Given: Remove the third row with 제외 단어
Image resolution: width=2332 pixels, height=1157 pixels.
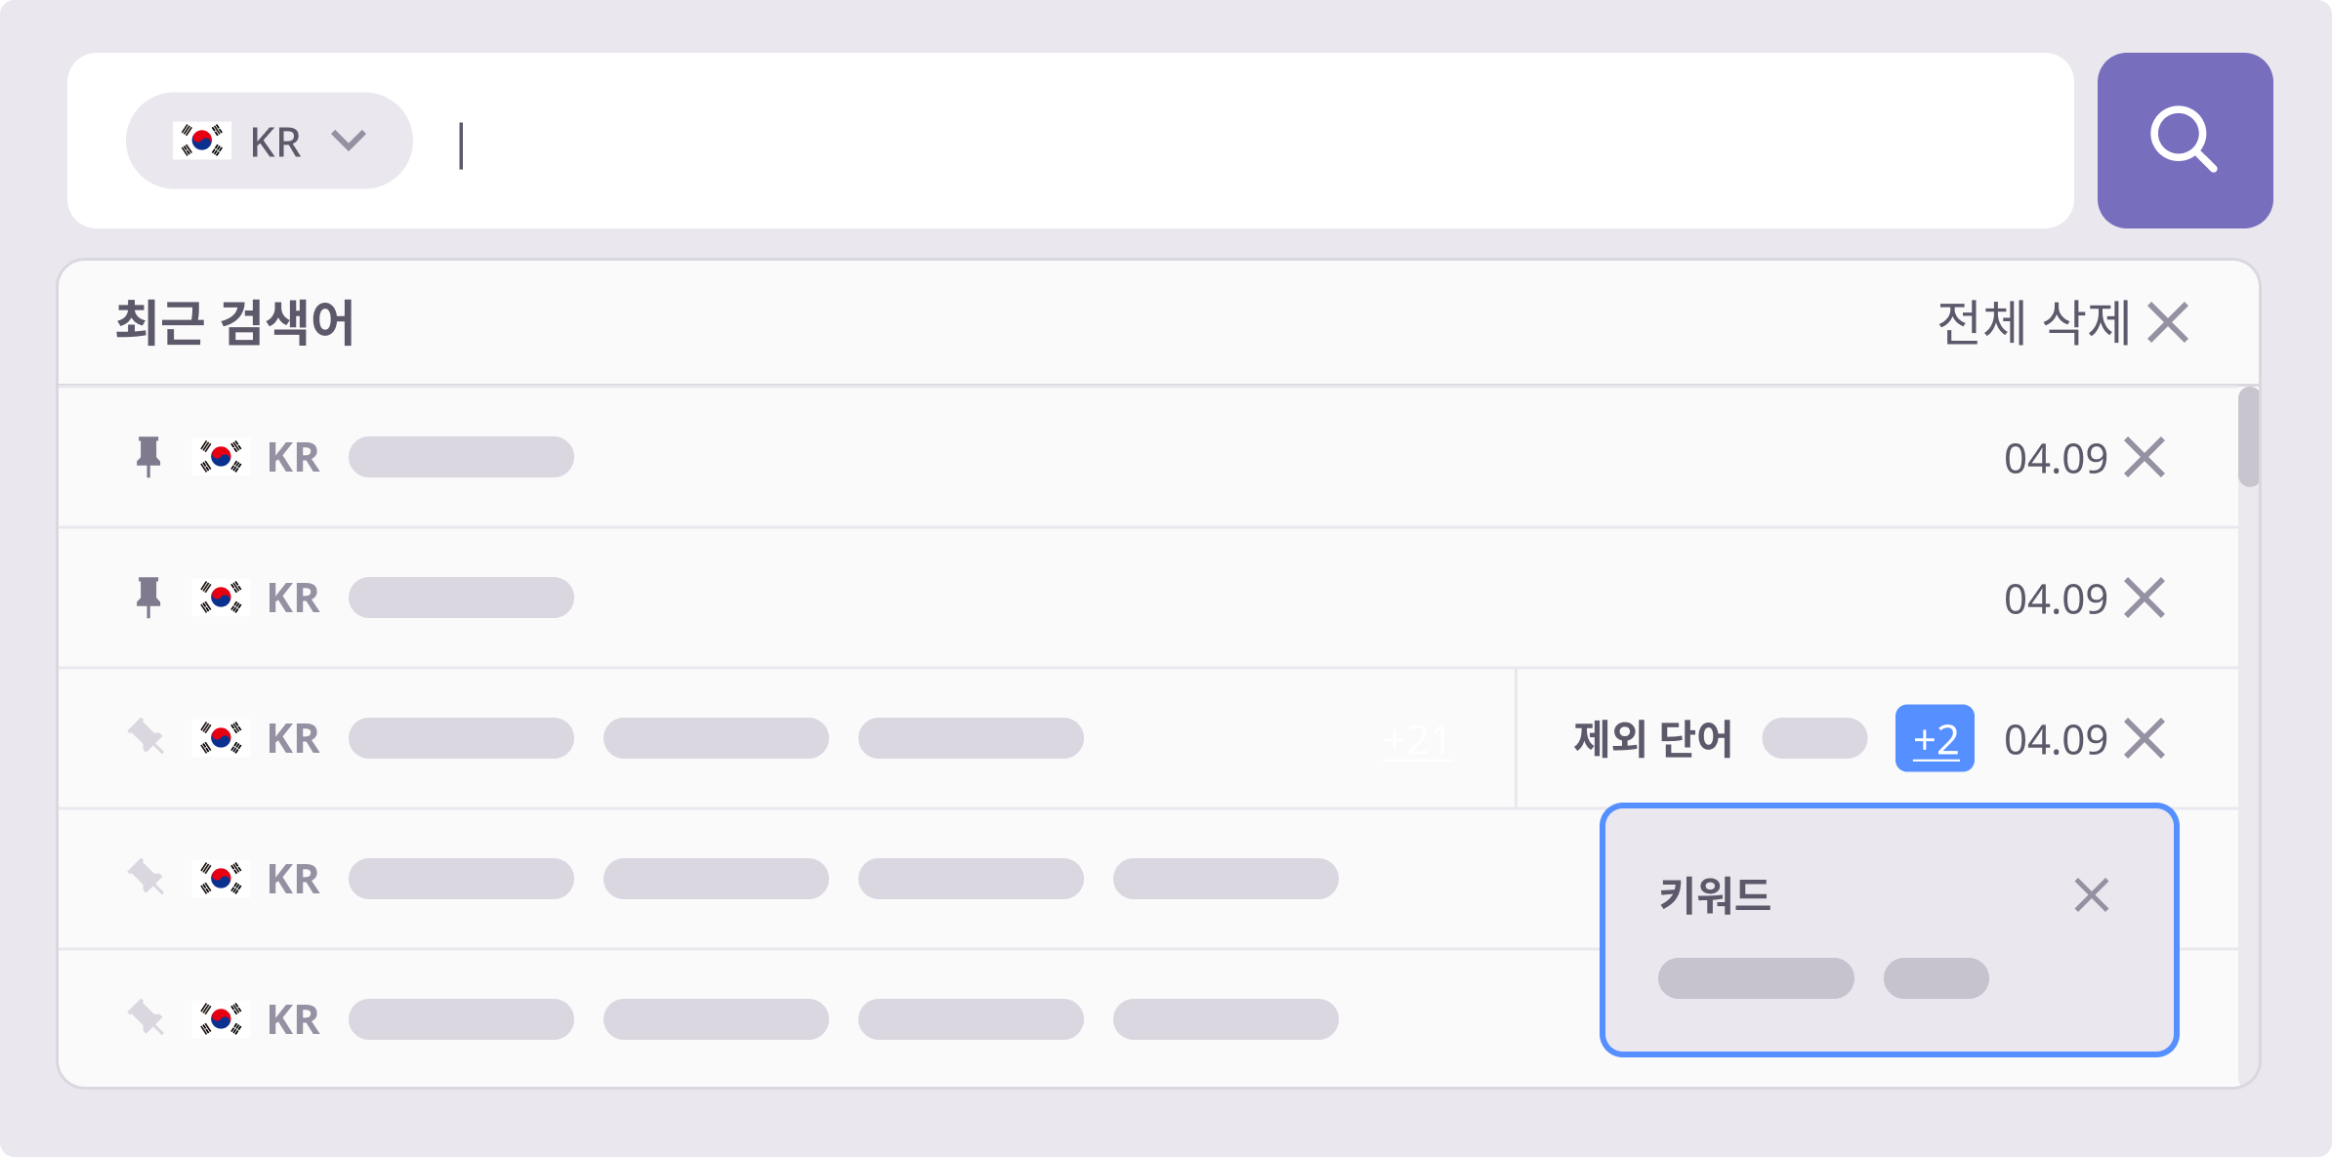Looking at the screenshot, I should click(x=2145, y=738).
